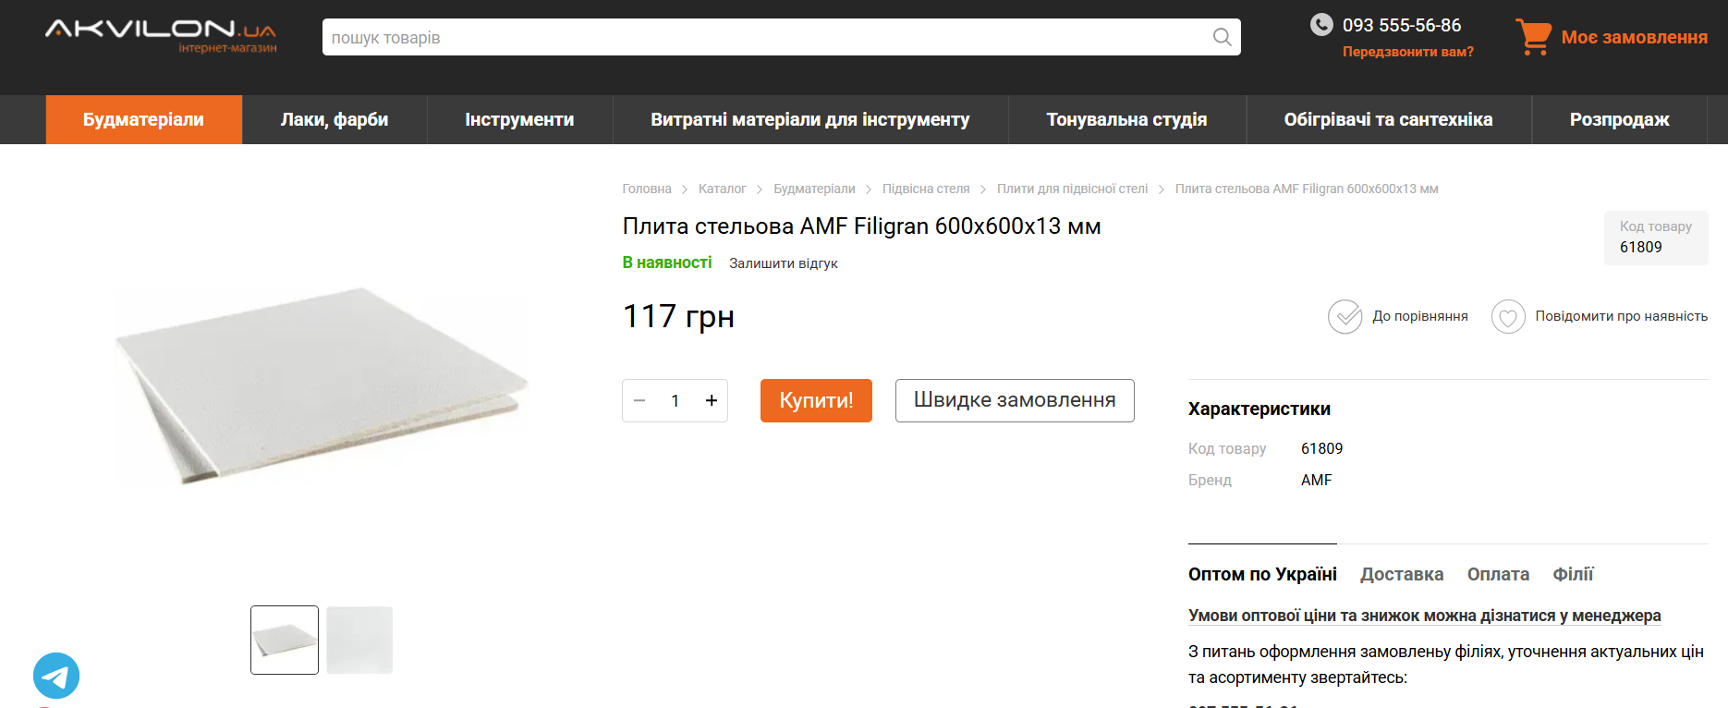Expand Обігрівачі та сантехніка menu
The image size is (1728, 708).
click(x=1388, y=120)
